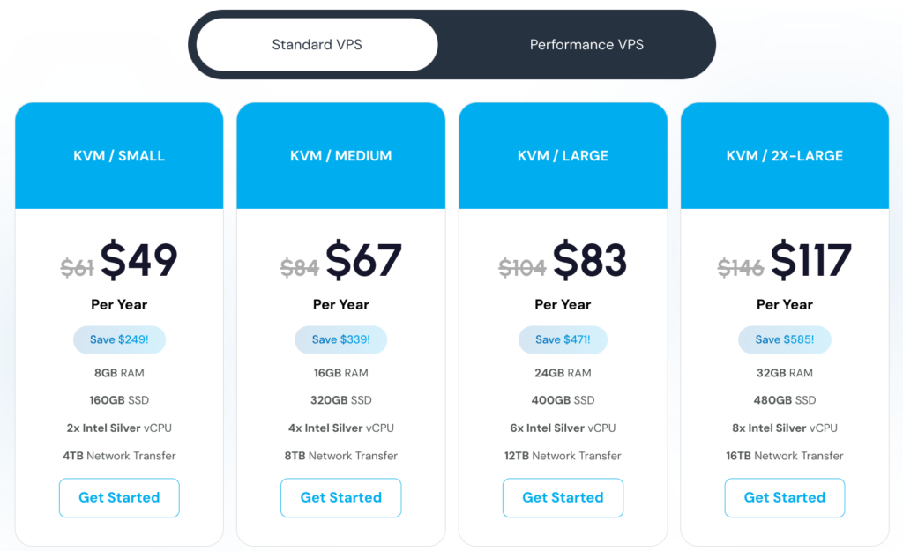Select the KVM / SMALL plan header
The width and height of the screenshot is (903, 551).
(x=119, y=155)
